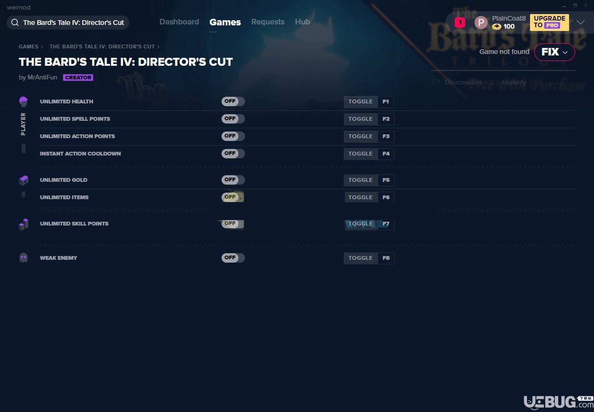Open the History tab
594x412 pixels.
[x=514, y=82]
